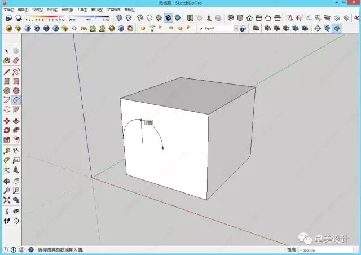
Task: Switch to Iso standard view
Action: tap(231, 17)
